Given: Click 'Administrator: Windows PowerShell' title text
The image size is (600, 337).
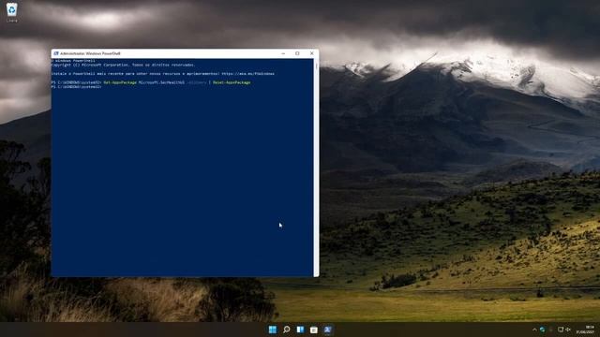Looking at the screenshot, I should [x=90, y=53].
